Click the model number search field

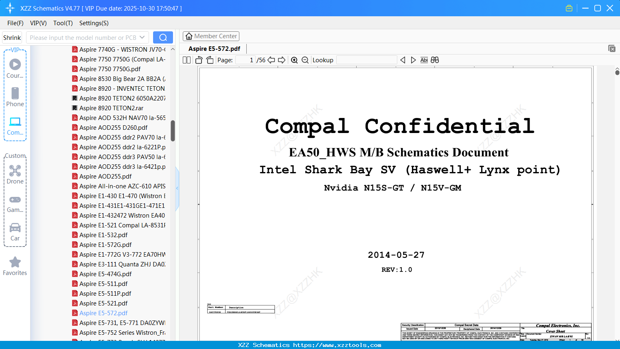(x=83, y=37)
